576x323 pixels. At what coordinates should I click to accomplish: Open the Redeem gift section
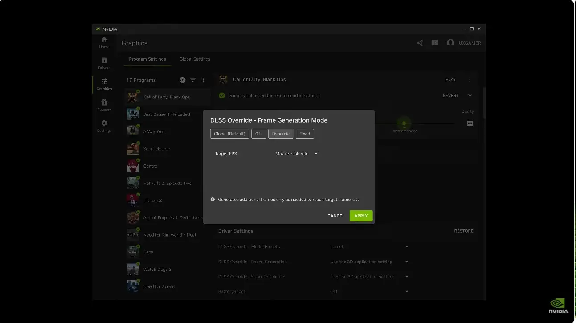(x=104, y=105)
